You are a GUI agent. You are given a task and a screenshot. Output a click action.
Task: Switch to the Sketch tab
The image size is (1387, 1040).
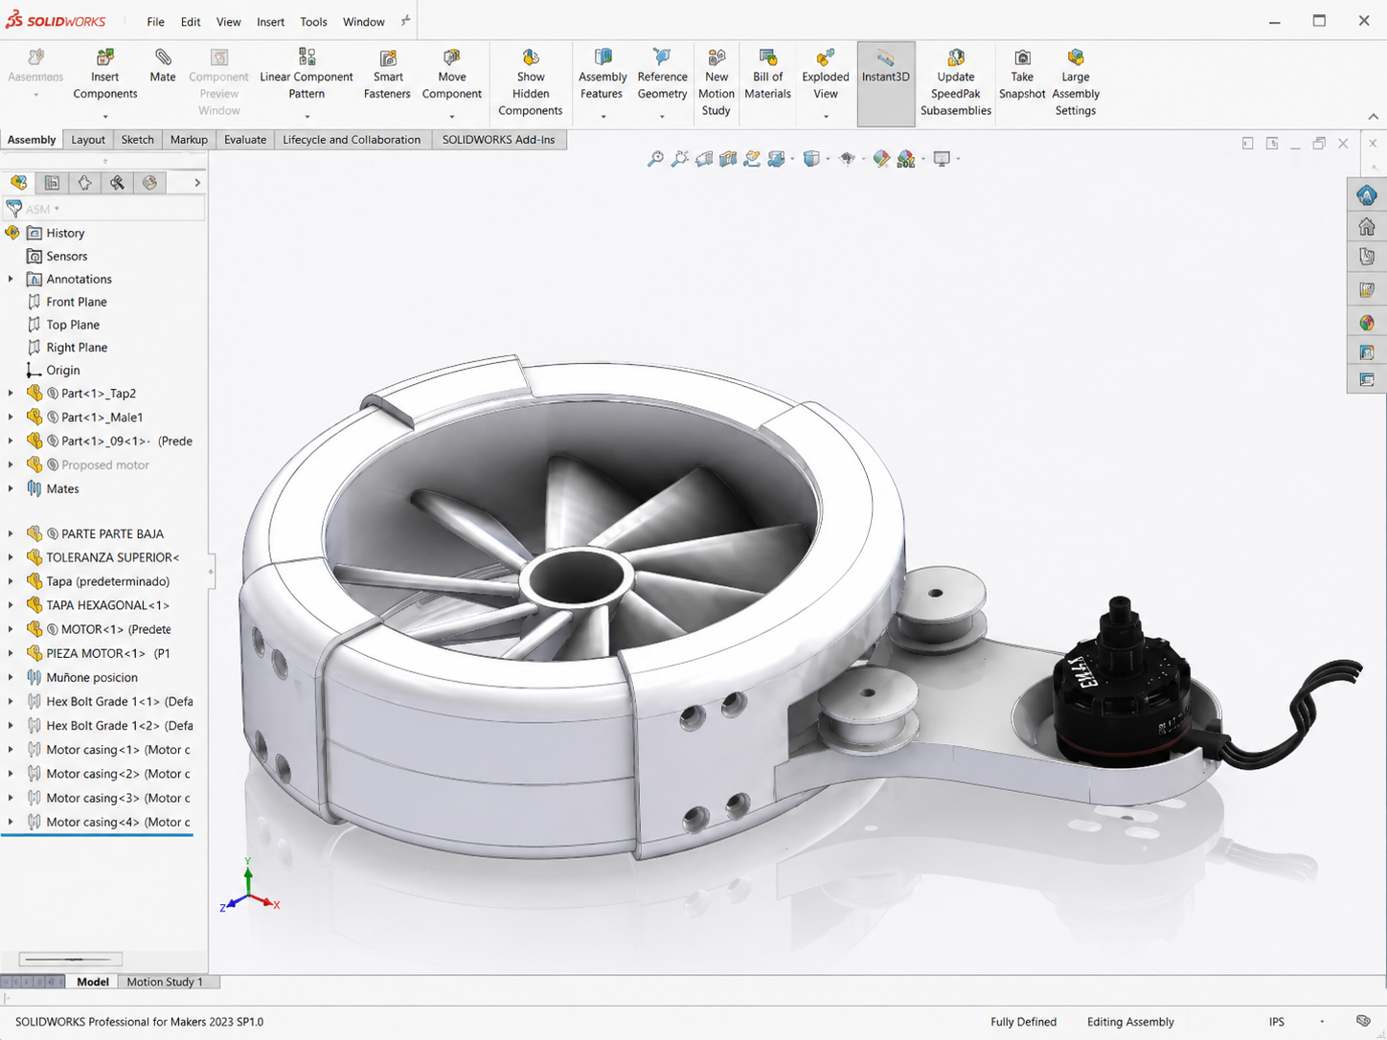coord(137,140)
